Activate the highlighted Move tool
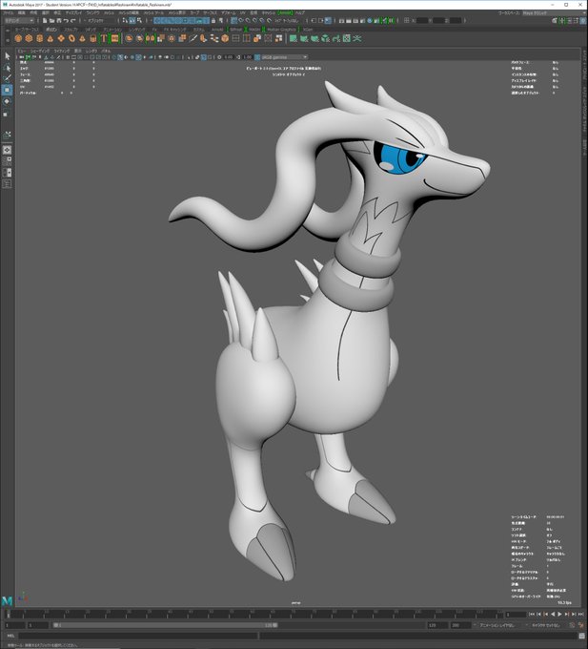Viewport: 588px width, 649px height. coord(7,90)
